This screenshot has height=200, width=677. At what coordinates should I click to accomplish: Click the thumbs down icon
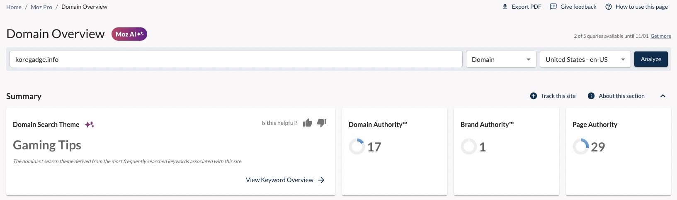[x=322, y=123]
